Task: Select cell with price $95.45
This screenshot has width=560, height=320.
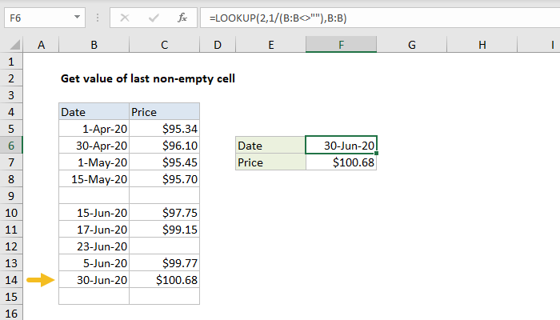Action: click(x=164, y=162)
